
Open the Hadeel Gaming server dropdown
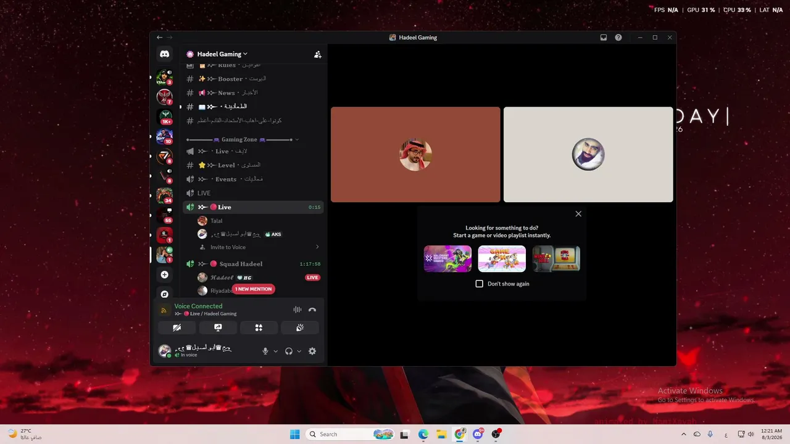[x=222, y=54]
